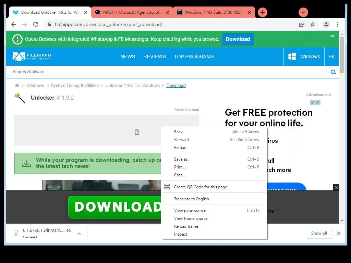The image size is (351, 263).
Task: Click the Download breadcrumb link
Action: click(176, 85)
